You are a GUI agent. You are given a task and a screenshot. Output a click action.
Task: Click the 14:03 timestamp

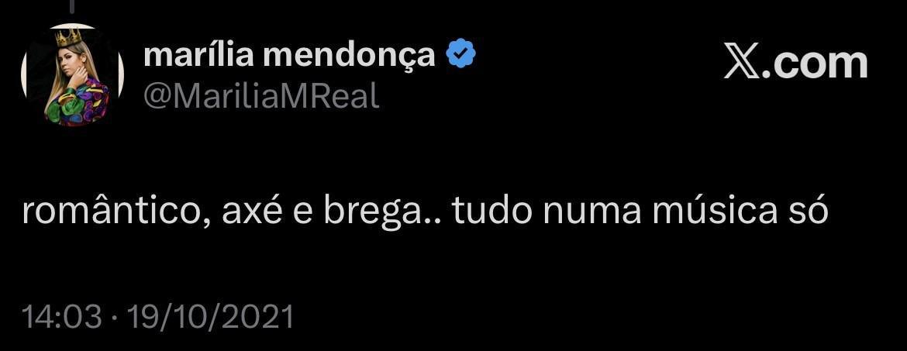(x=63, y=318)
